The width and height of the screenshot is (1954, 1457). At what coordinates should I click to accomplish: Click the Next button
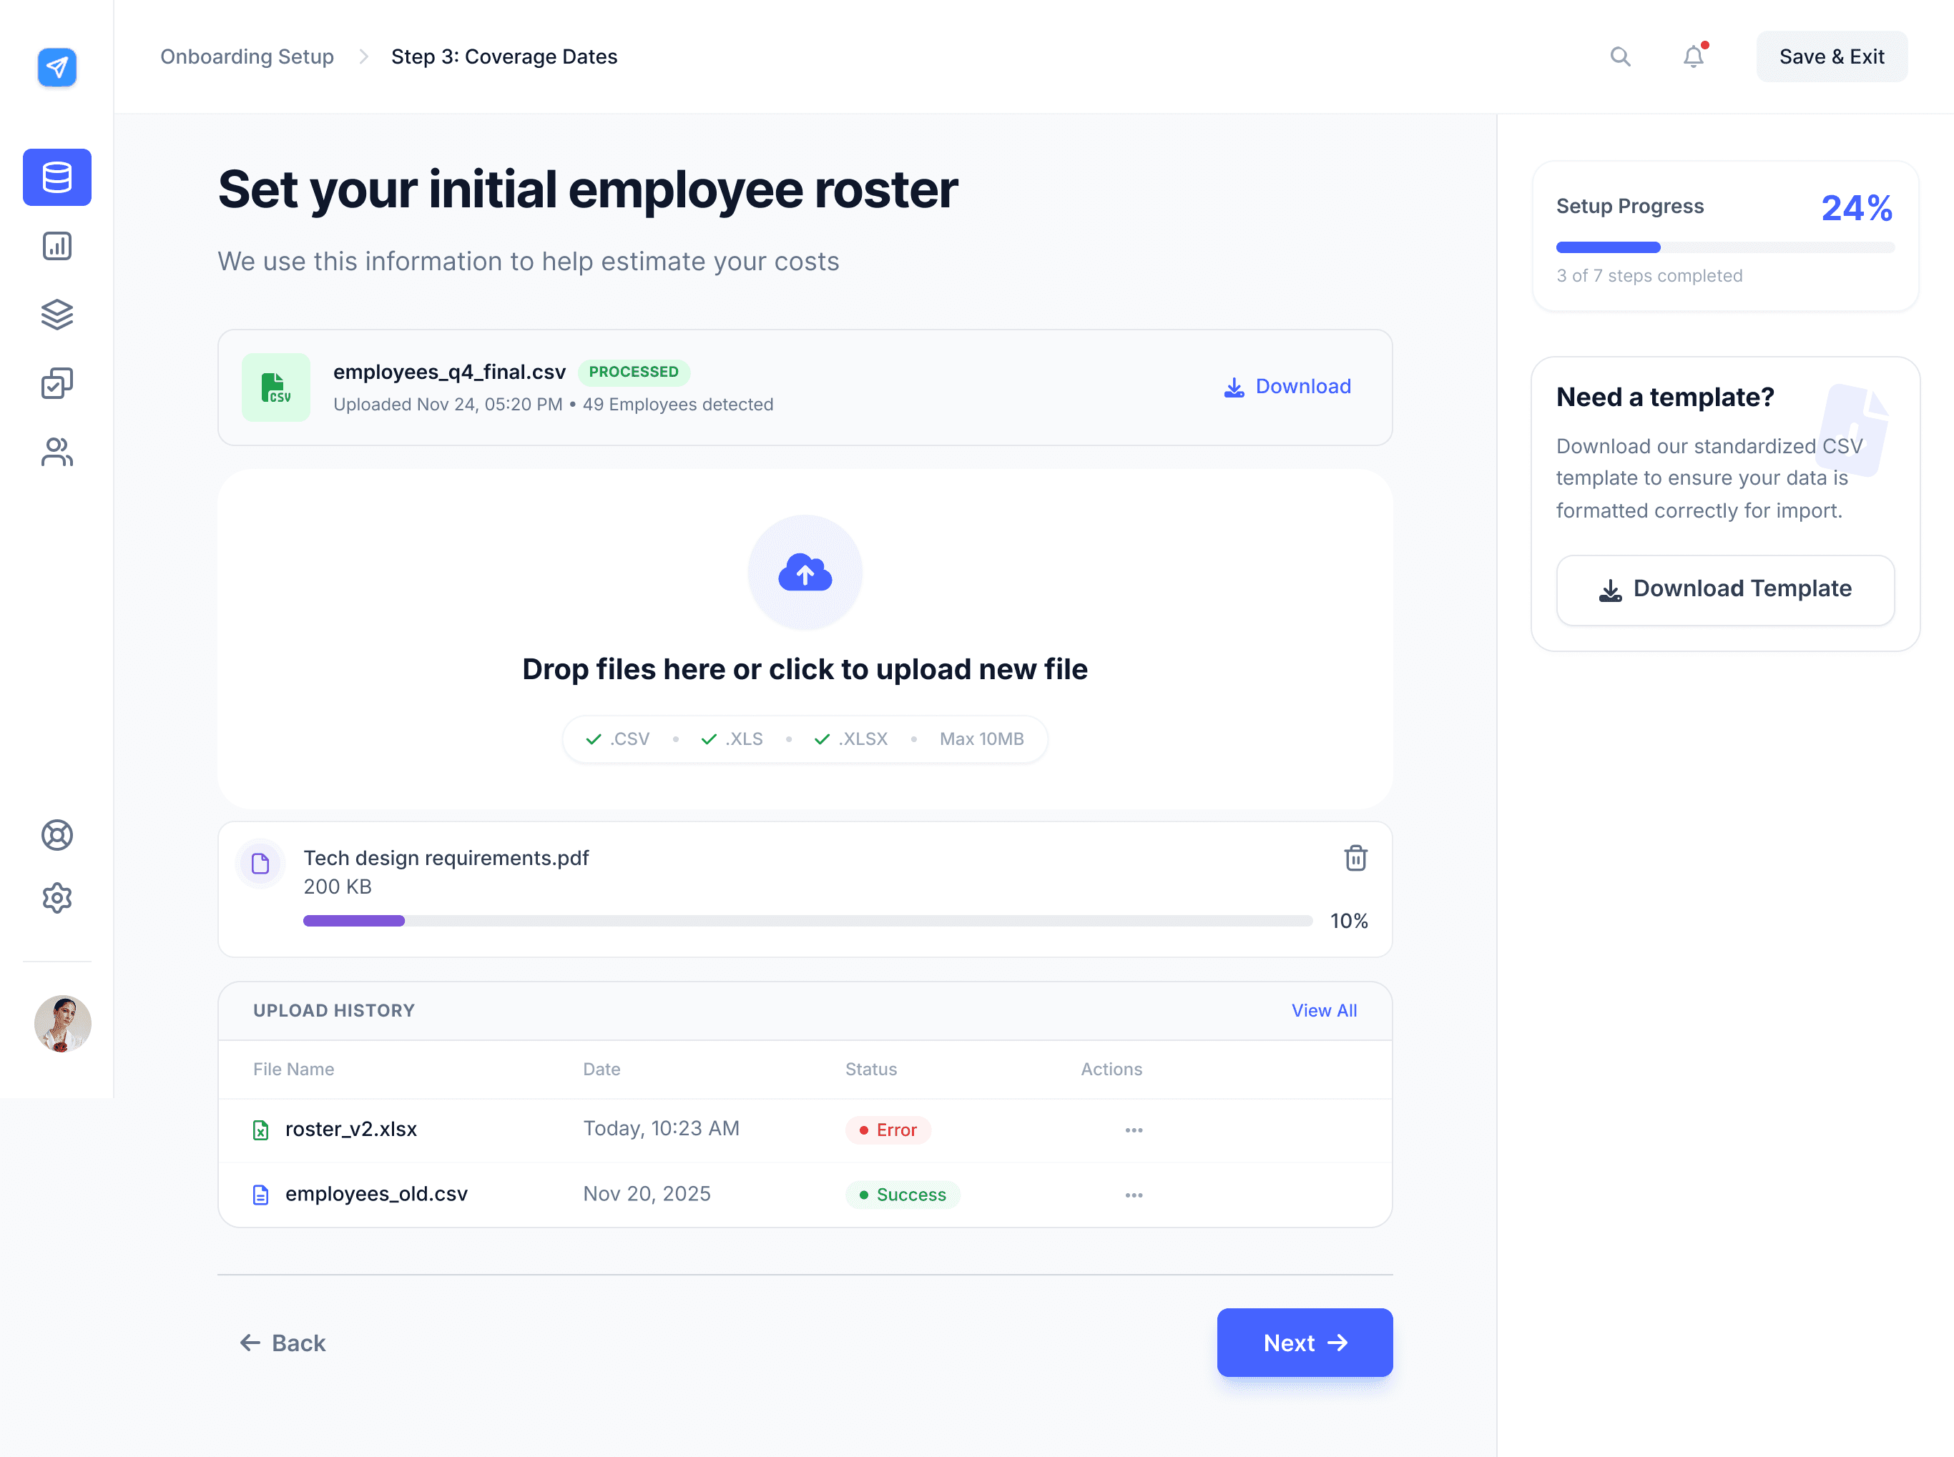[x=1304, y=1343]
